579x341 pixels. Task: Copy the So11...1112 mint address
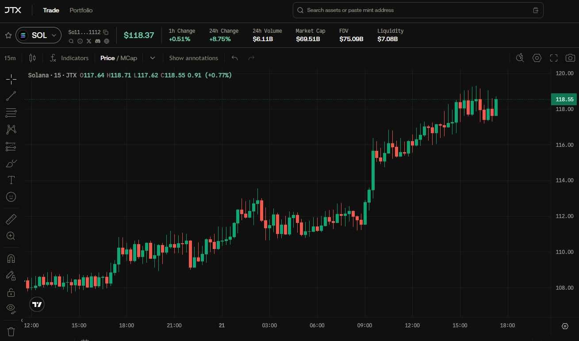tap(106, 32)
